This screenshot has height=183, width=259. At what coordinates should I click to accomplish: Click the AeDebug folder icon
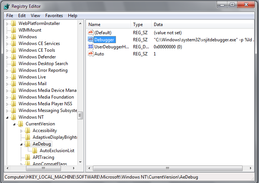(x=28, y=144)
